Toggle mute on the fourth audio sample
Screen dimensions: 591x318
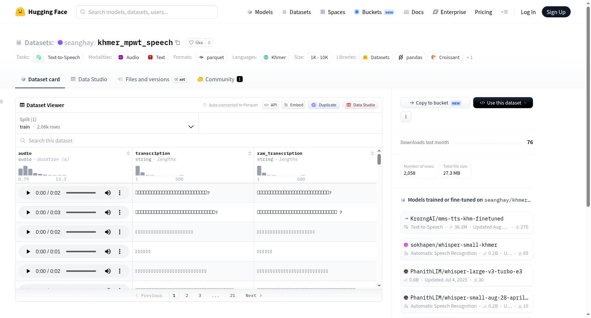coord(108,252)
